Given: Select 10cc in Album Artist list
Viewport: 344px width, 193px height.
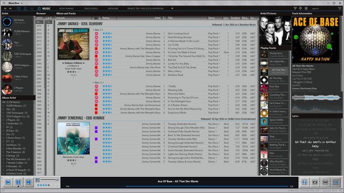Looking at the screenshot, I should point(10,109).
